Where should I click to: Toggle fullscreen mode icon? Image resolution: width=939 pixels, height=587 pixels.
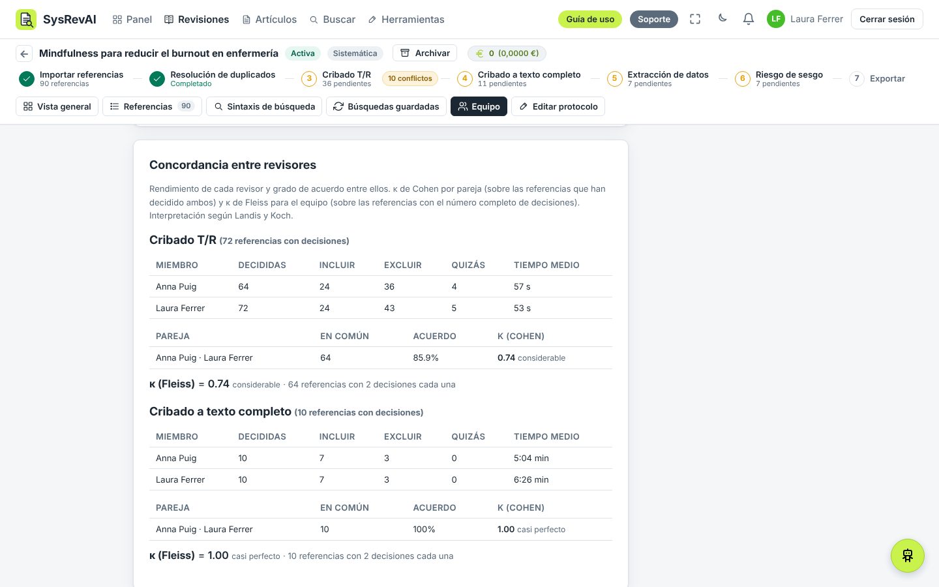pos(695,19)
